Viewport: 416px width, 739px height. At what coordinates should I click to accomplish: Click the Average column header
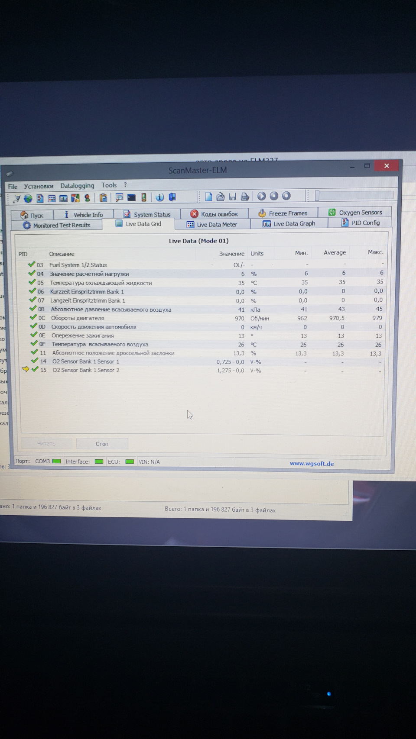[x=335, y=252]
